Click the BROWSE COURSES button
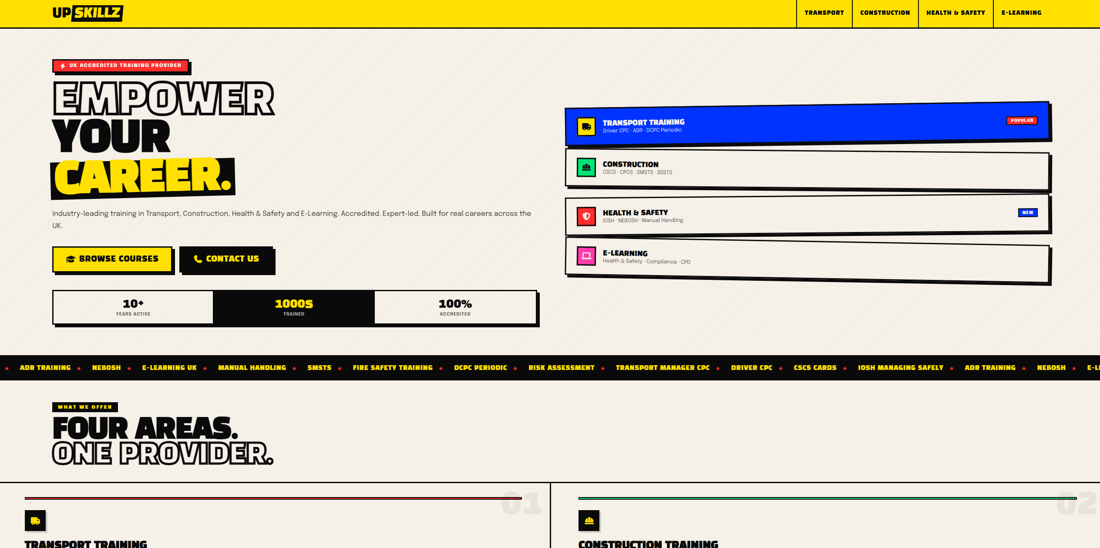Screen dimensions: 1100x548 (x=113, y=259)
